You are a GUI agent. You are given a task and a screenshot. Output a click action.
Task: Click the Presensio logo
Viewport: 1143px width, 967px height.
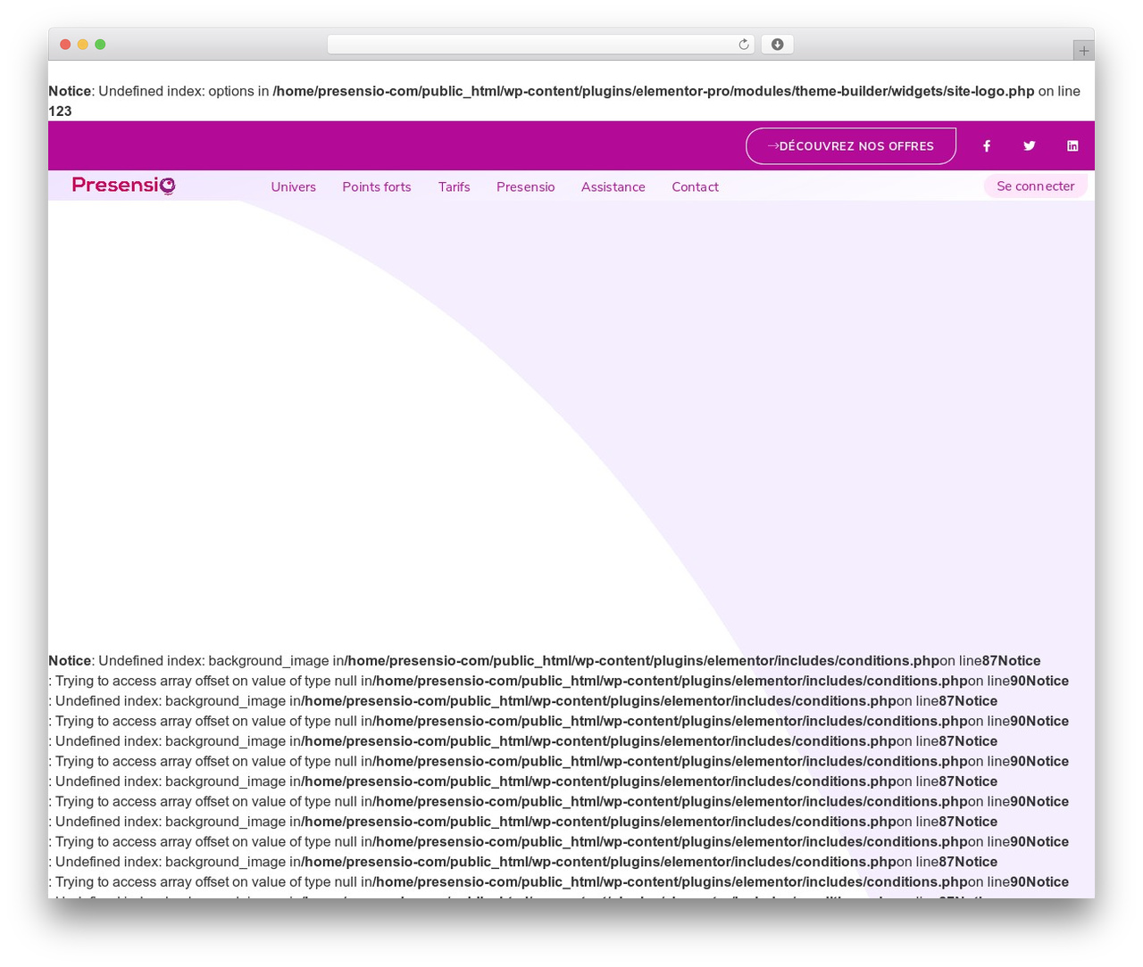point(123,185)
